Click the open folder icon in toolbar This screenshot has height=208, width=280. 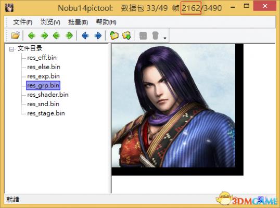(x=16, y=35)
